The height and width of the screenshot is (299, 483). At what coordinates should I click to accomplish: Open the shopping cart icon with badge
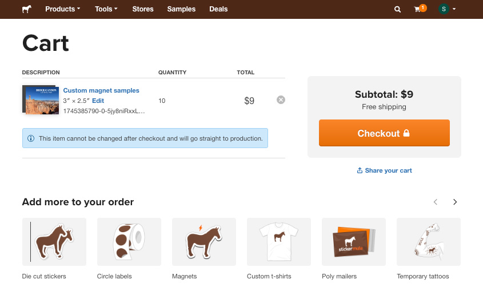[x=420, y=9]
